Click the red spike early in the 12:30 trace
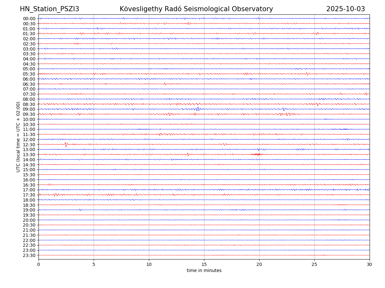The height and width of the screenshot is (288, 385). point(66,145)
